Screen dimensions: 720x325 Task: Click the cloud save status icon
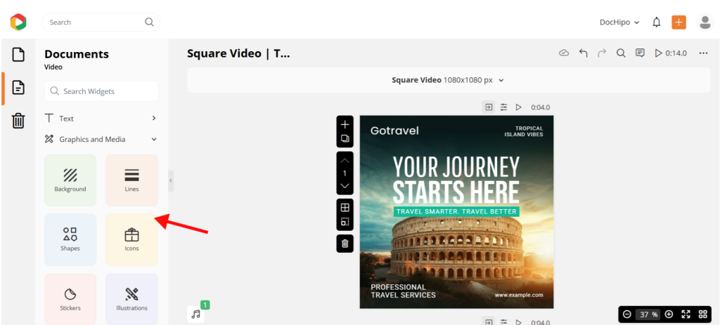pos(564,53)
